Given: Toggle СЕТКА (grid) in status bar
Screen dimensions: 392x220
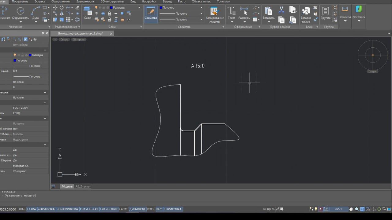Looking at the screenshot, I should 32,209.
